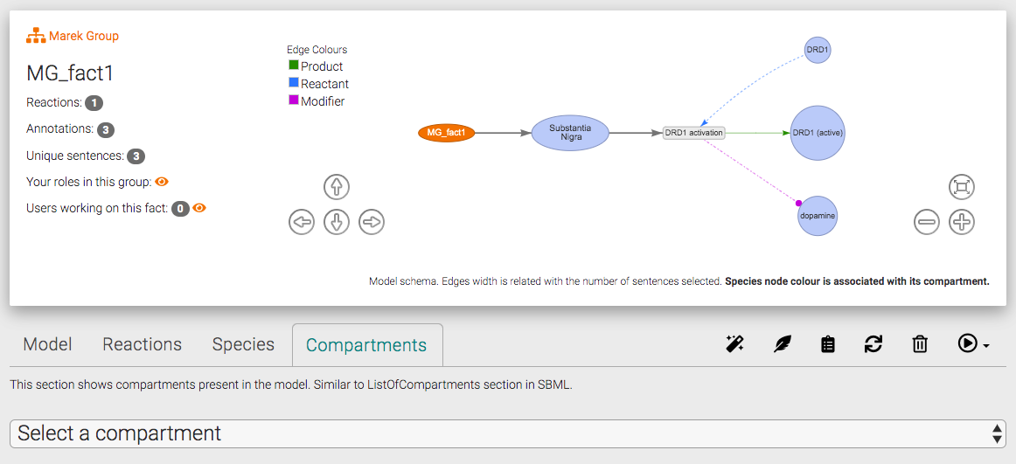
Task: Pan the graph left with arrow
Action: [302, 222]
